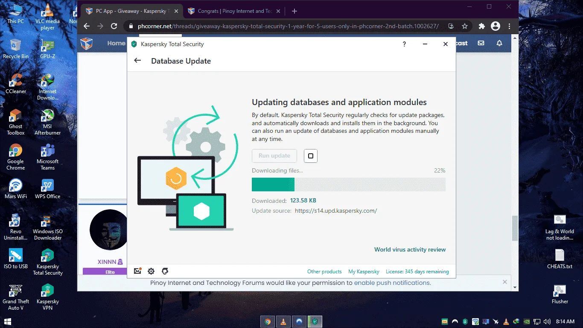Image resolution: width=583 pixels, height=328 pixels.
Task: Open the phcorner inbox envelope icon
Action: point(481,43)
